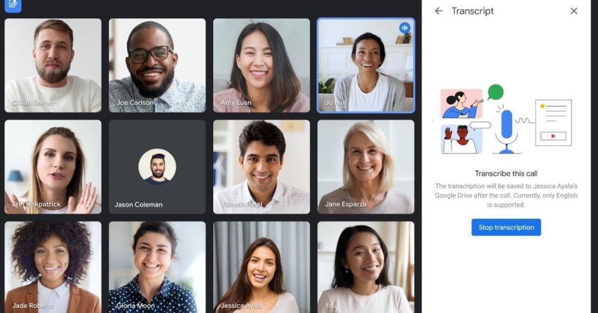This screenshot has height=313, width=598.
Task: Close the Transcript side panel
Action: click(574, 11)
